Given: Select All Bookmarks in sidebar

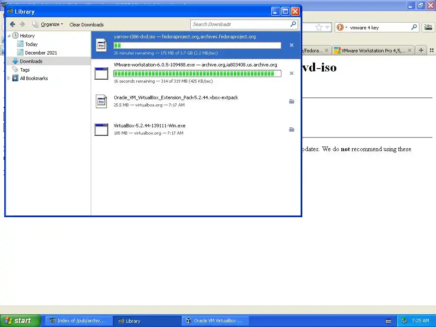Looking at the screenshot, I should [34, 78].
